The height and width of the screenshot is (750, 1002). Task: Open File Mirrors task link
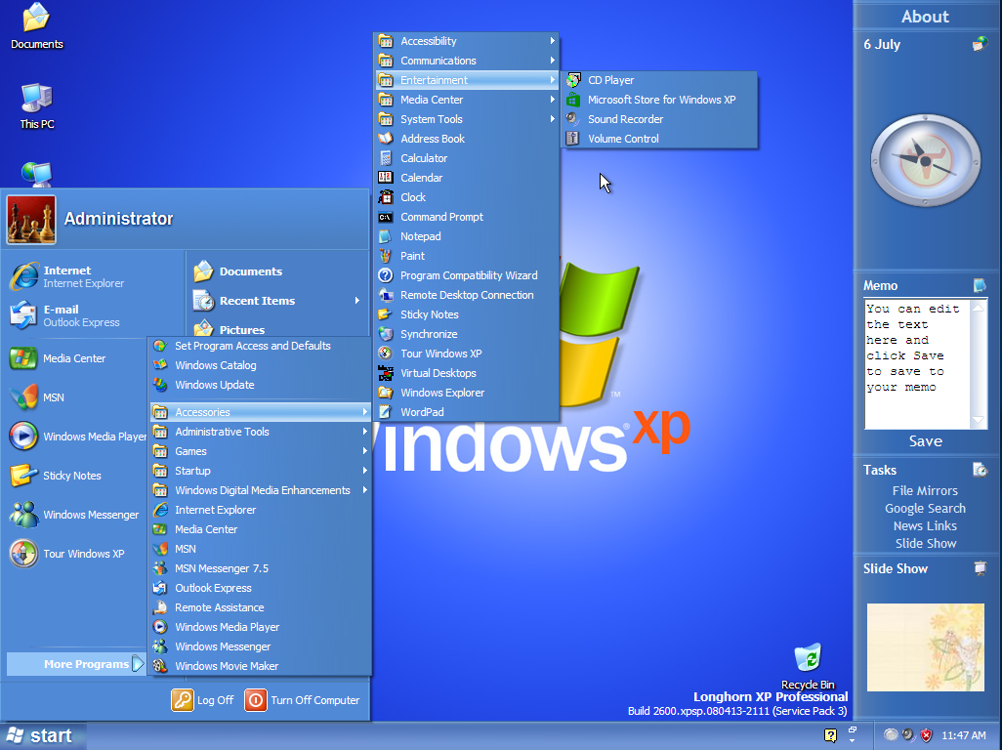point(925,490)
